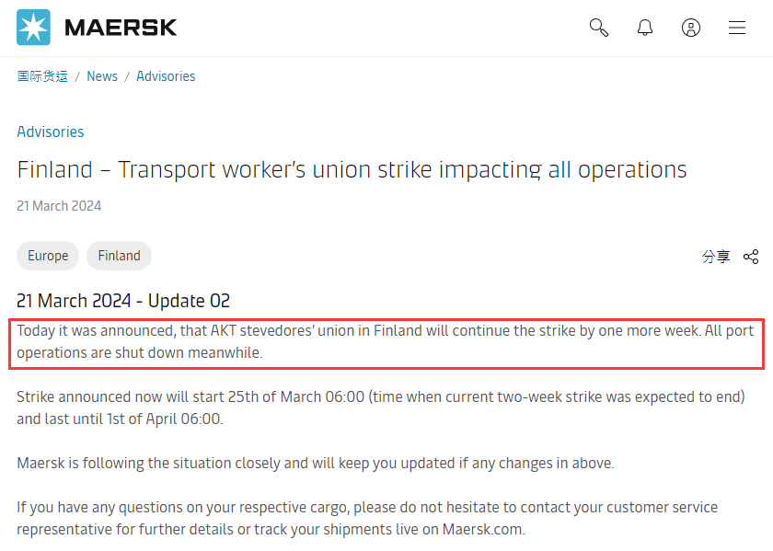Click the blue Advisories category heading
This screenshot has height=551, width=773.
click(51, 132)
